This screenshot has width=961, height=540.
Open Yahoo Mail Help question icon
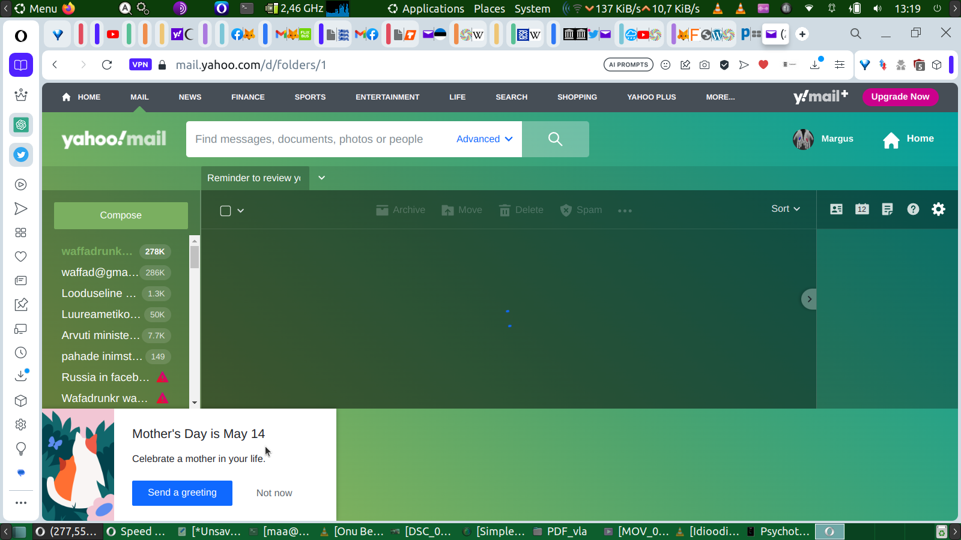point(913,209)
